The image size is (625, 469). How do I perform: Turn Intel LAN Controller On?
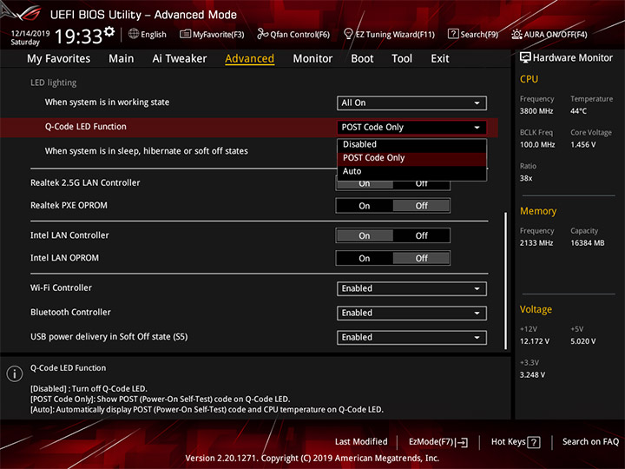click(x=365, y=235)
